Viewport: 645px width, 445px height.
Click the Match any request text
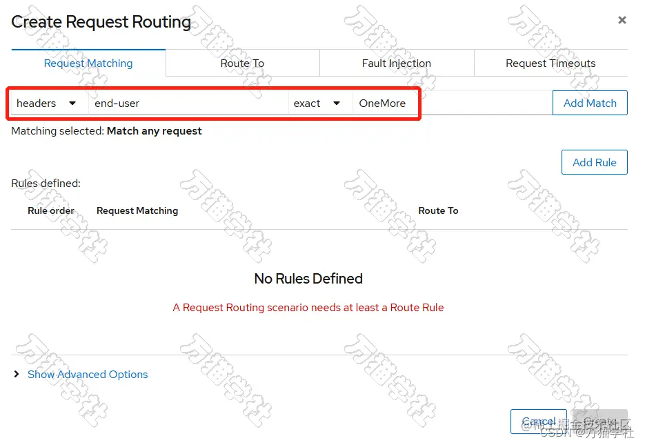pos(155,131)
